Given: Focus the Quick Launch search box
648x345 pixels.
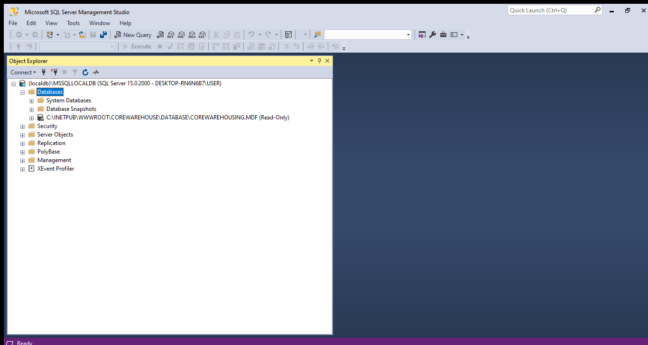Looking at the screenshot, I should [555, 10].
